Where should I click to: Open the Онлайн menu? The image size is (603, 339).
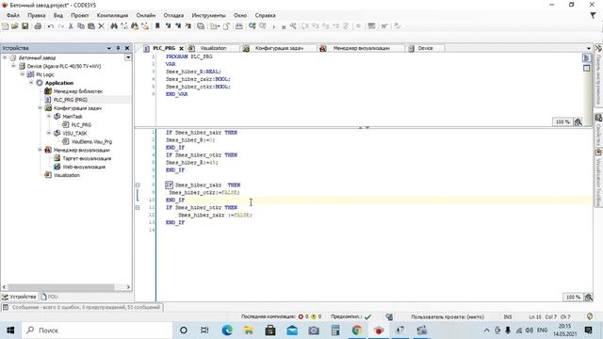point(146,15)
